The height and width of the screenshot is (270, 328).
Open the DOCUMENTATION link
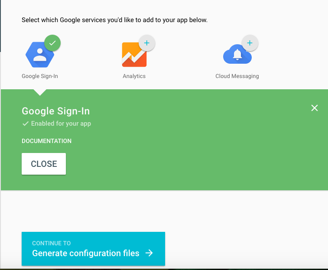click(46, 141)
